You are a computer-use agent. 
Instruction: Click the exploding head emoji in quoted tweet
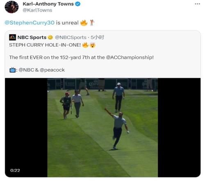click(93, 45)
